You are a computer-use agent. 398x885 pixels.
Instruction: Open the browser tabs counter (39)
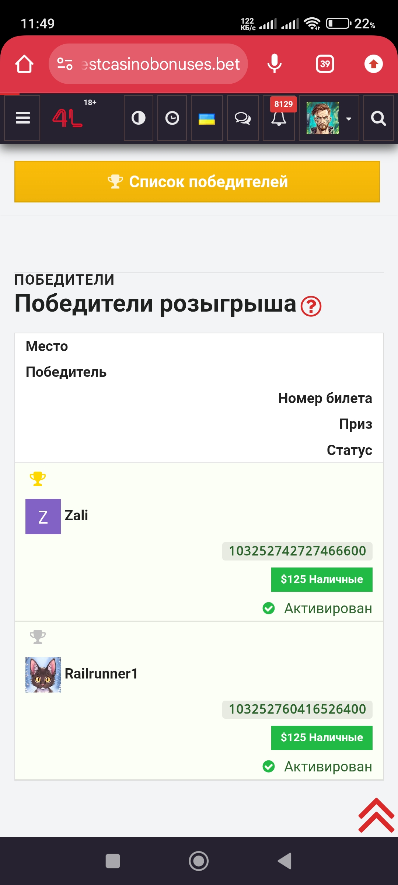tap(325, 64)
